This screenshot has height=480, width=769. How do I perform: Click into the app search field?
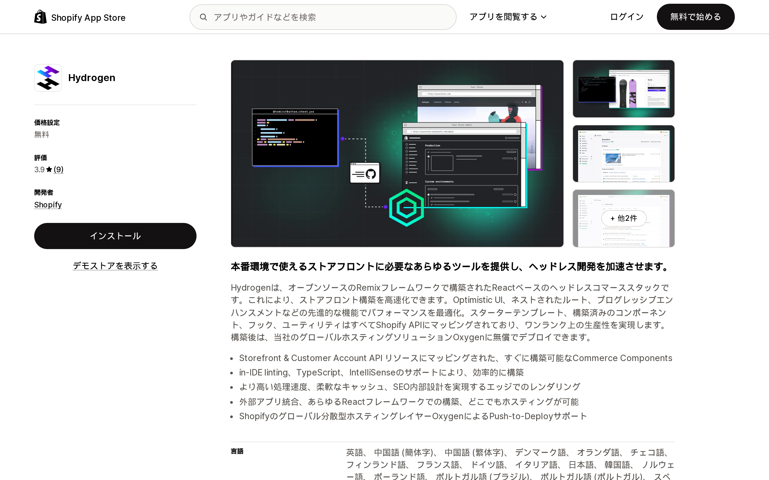(x=323, y=17)
